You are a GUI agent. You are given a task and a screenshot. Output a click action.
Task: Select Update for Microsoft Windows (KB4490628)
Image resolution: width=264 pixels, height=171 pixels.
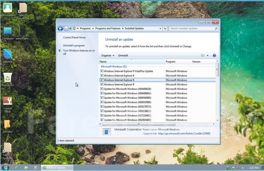(x=157, y=89)
